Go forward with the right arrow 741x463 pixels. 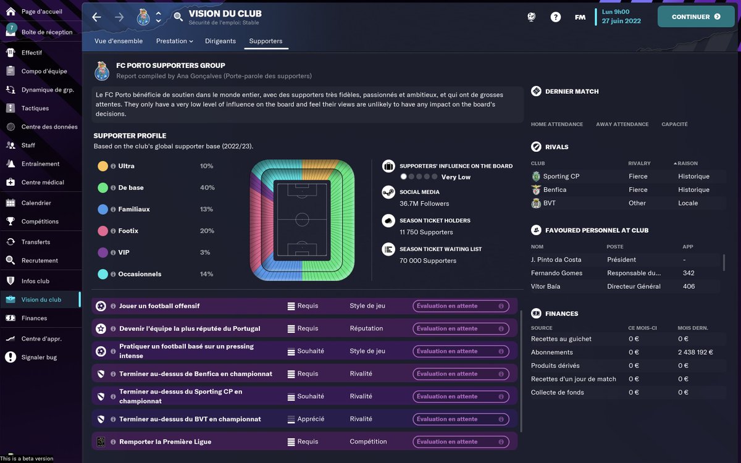119,17
